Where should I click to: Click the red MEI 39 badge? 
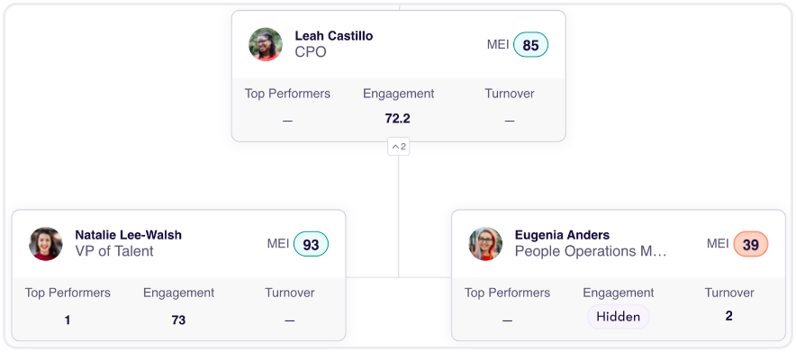[750, 245]
